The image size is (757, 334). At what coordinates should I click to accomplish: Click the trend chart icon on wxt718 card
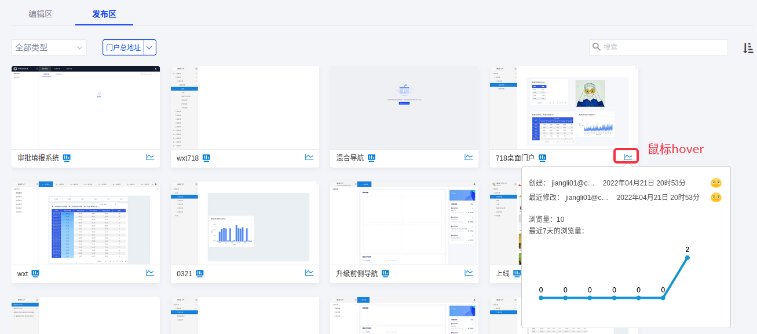click(309, 157)
